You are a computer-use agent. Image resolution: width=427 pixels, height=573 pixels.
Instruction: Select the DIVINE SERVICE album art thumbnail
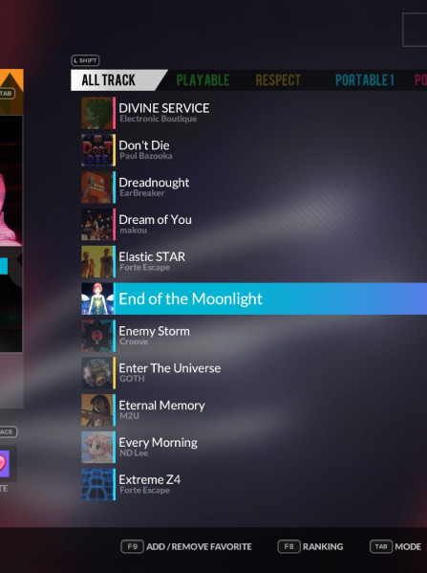pos(96,113)
